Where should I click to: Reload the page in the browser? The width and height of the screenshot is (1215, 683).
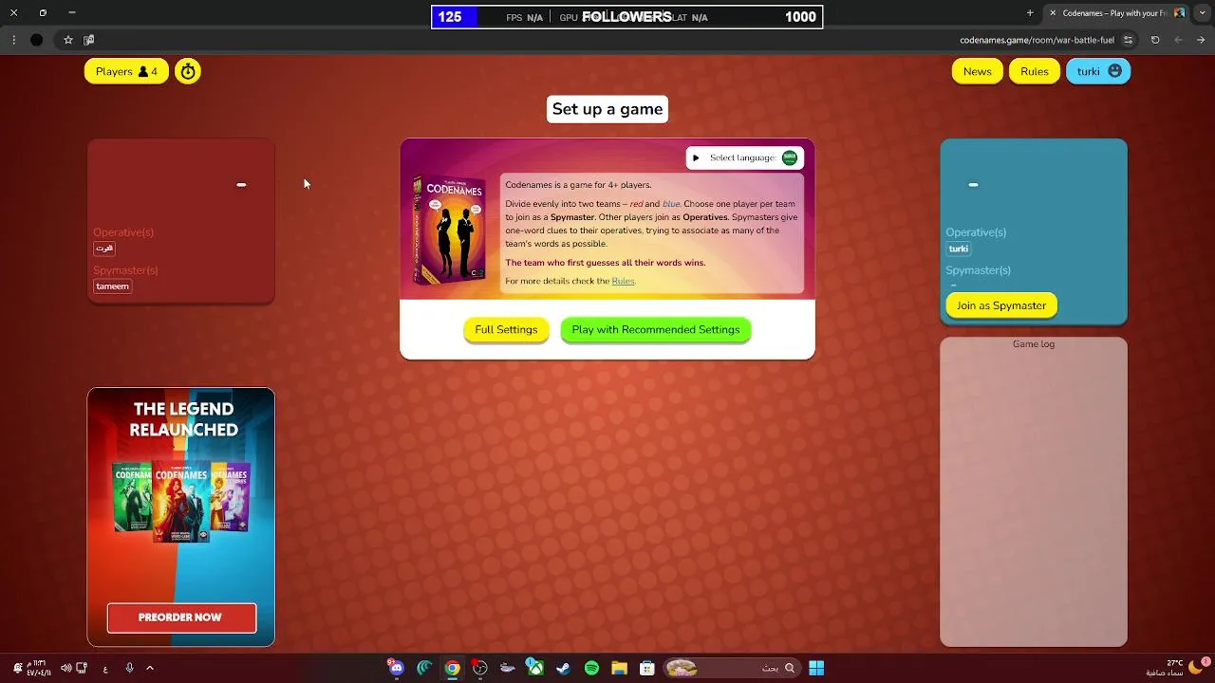[x=1155, y=40]
